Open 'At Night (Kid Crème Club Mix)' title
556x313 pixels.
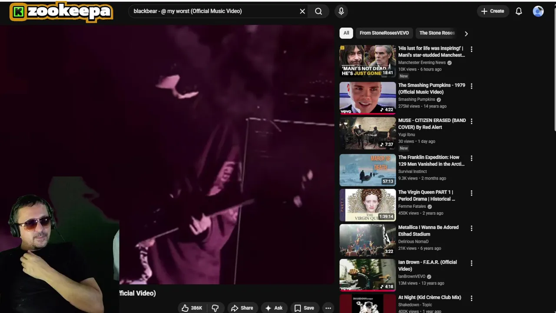click(430, 297)
